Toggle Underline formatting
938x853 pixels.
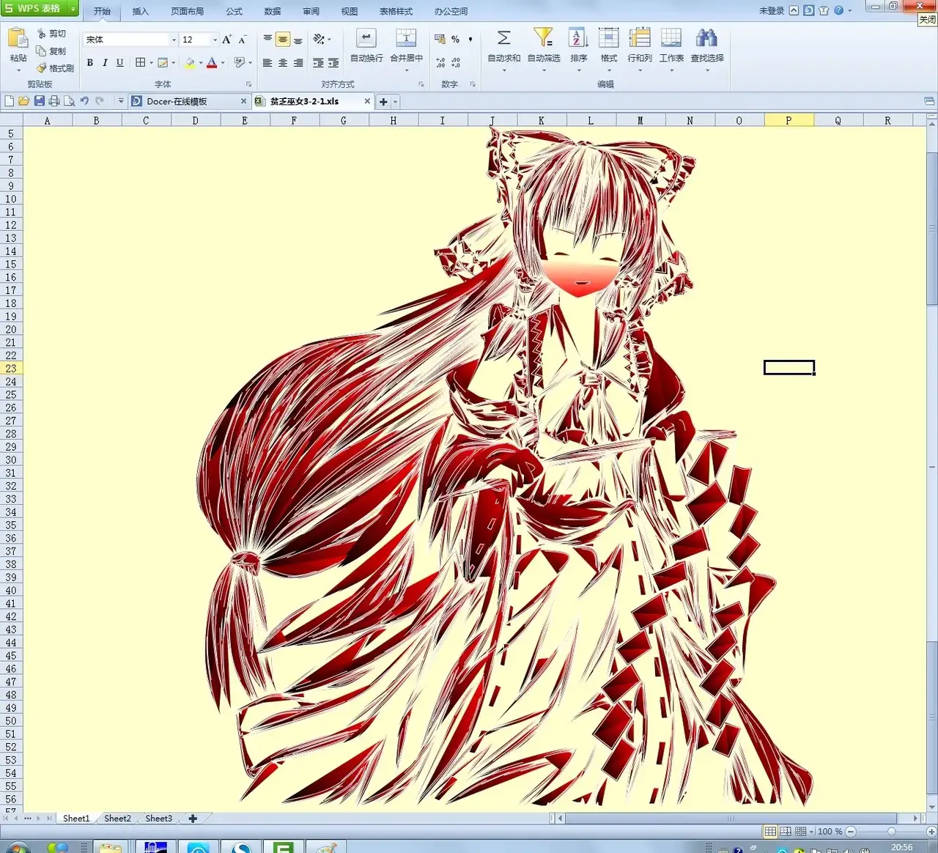point(120,63)
